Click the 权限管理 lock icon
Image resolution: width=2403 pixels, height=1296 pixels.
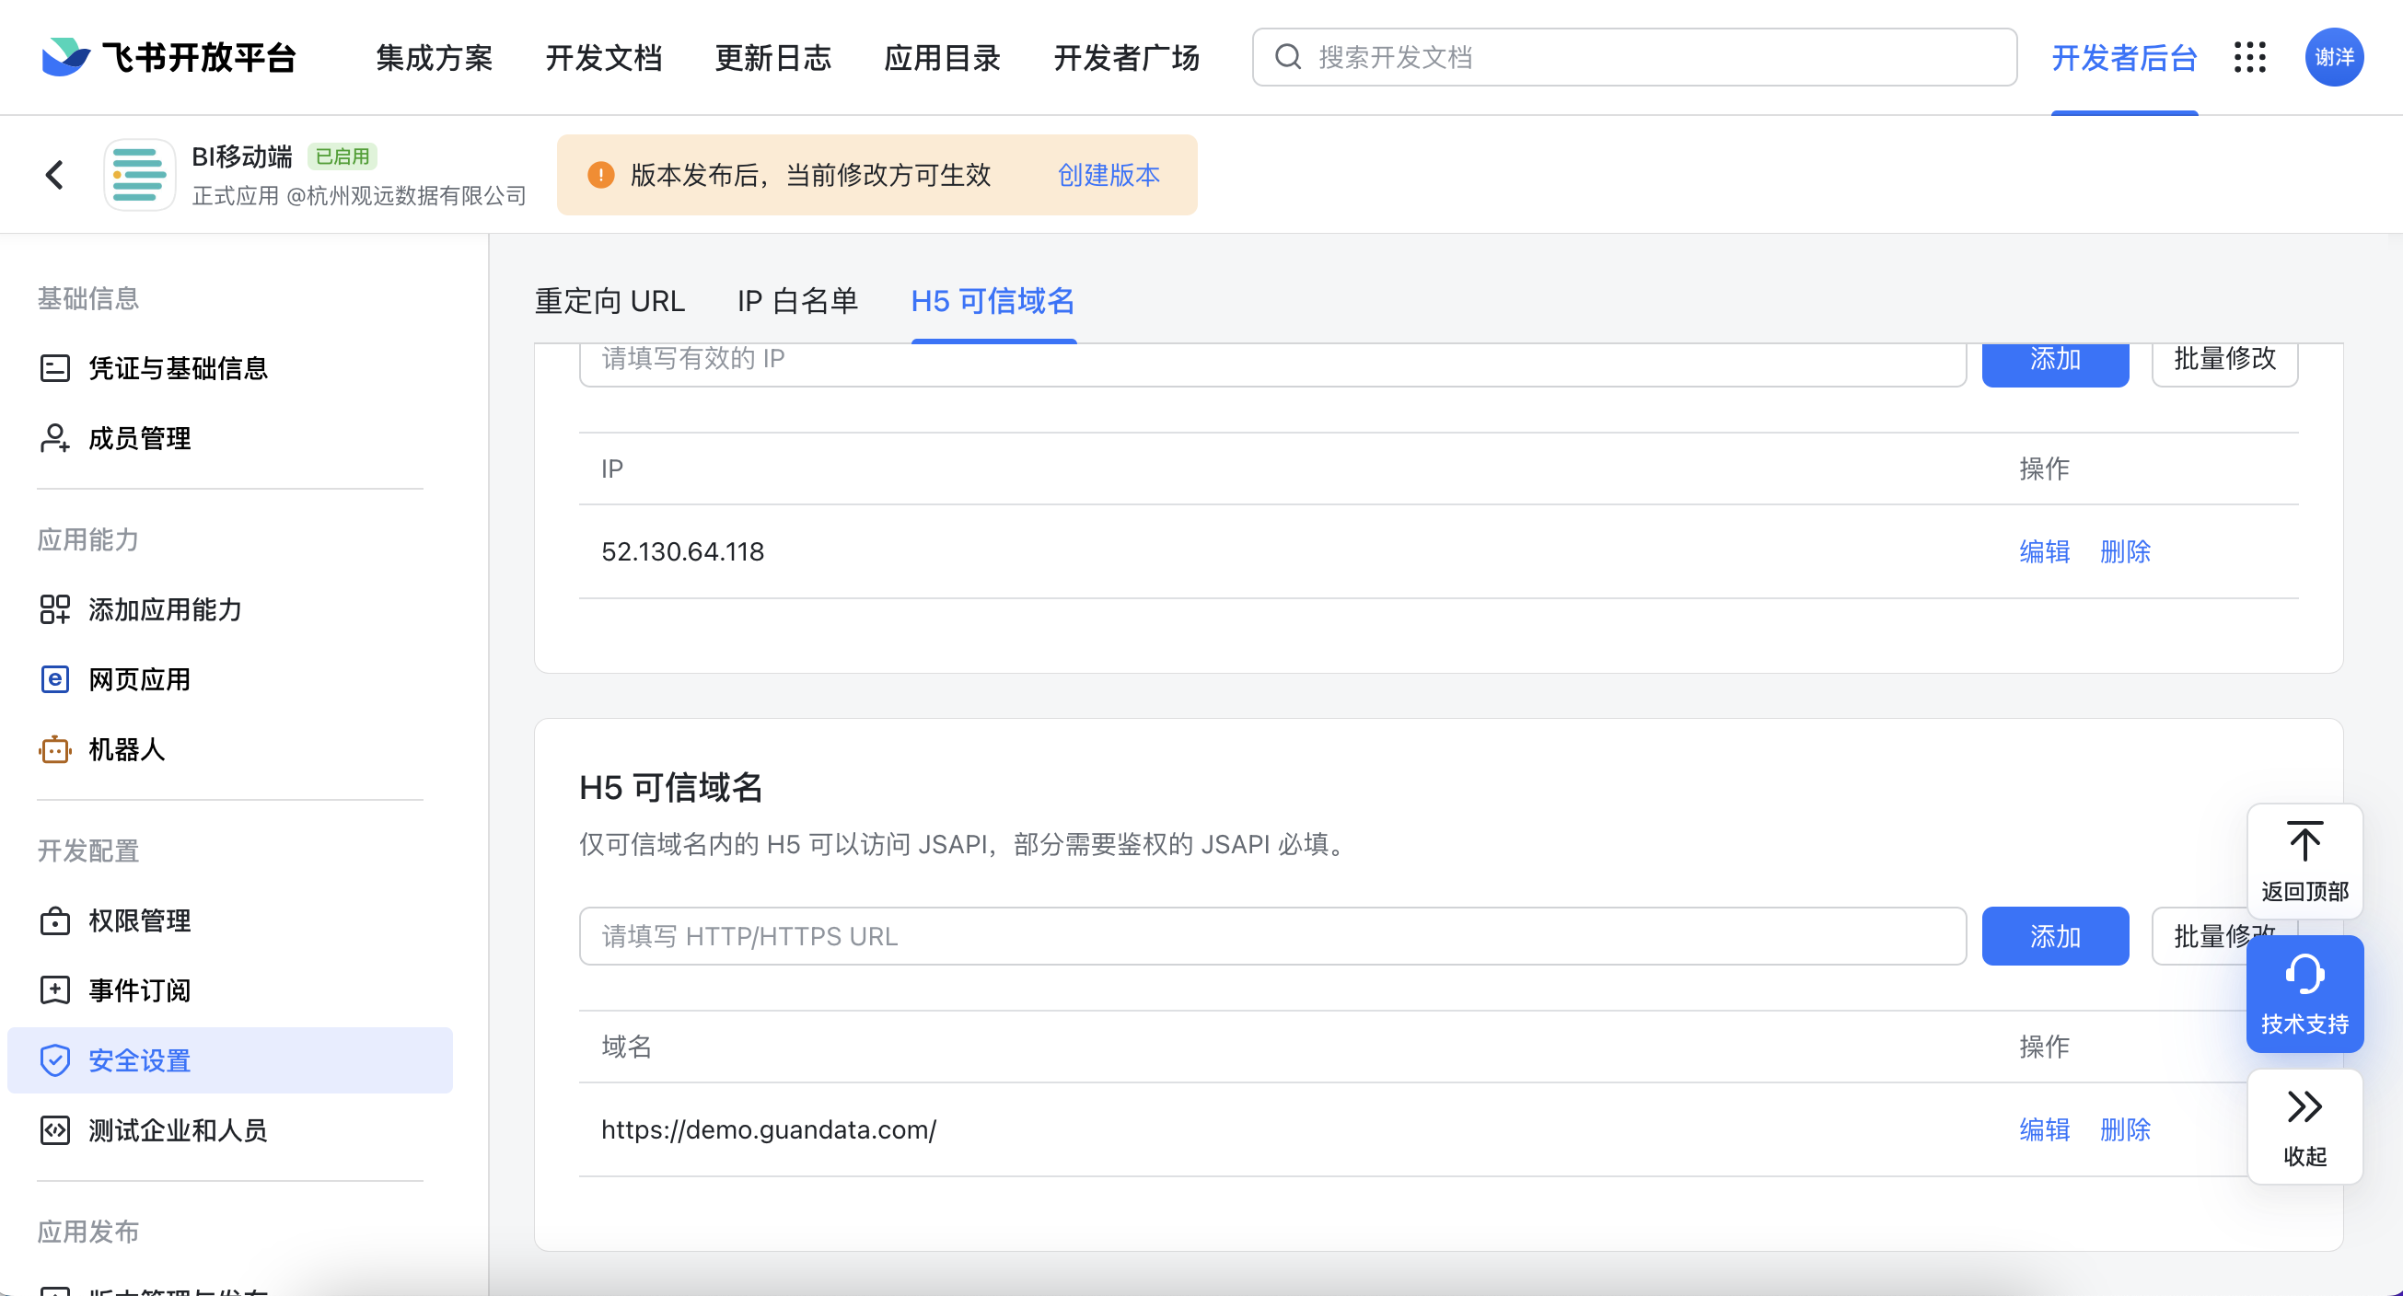click(x=55, y=920)
